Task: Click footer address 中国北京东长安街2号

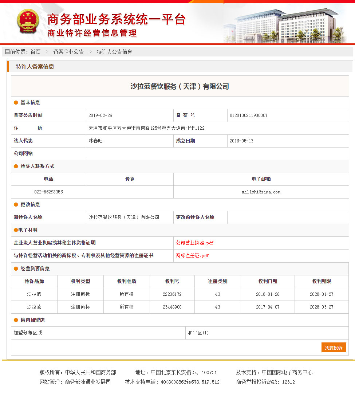Action: [x=175, y=372]
